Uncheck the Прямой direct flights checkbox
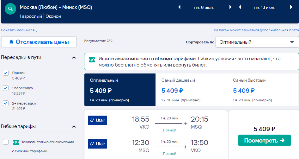 [x=6, y=73]
